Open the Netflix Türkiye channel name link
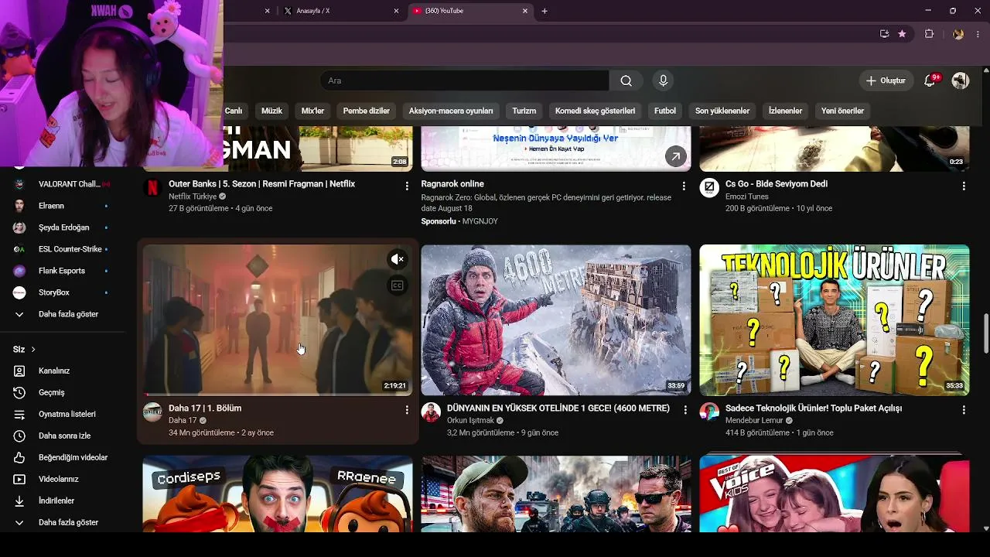The image size is (990, 557). 193,196
